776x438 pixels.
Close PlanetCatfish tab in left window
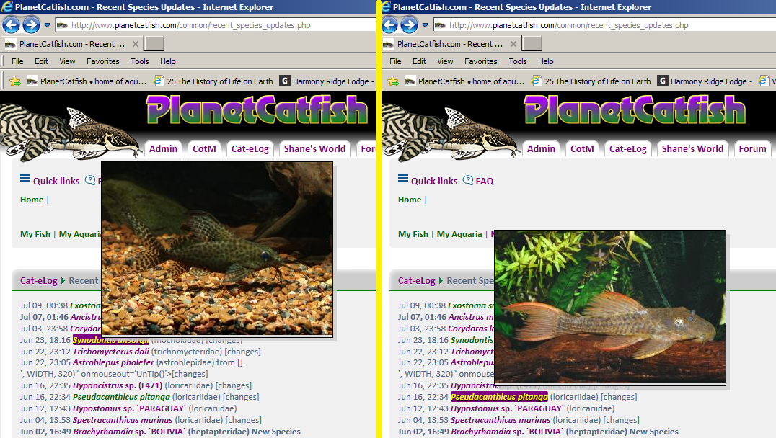tap(135, 44)
